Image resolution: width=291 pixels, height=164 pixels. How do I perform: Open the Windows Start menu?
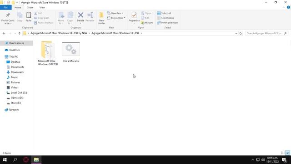(x=5, y=160)
